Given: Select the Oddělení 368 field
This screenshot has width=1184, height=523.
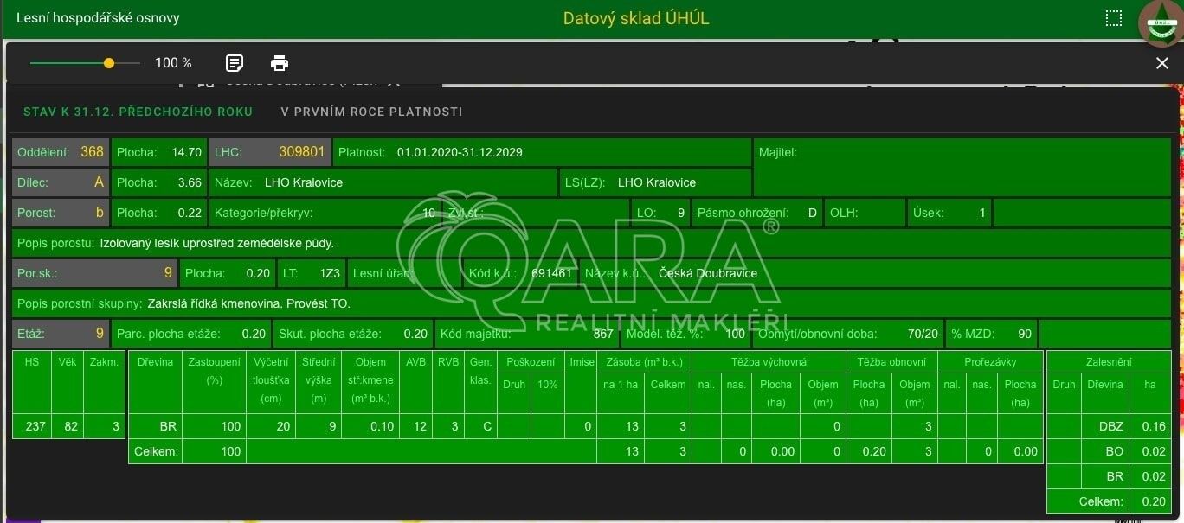Looking at the screenshot, I should tap(61, 152).
